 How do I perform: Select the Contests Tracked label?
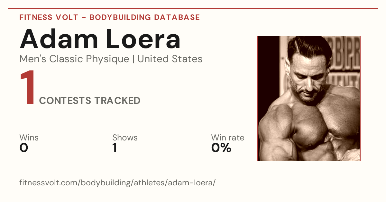click(89, 101)
